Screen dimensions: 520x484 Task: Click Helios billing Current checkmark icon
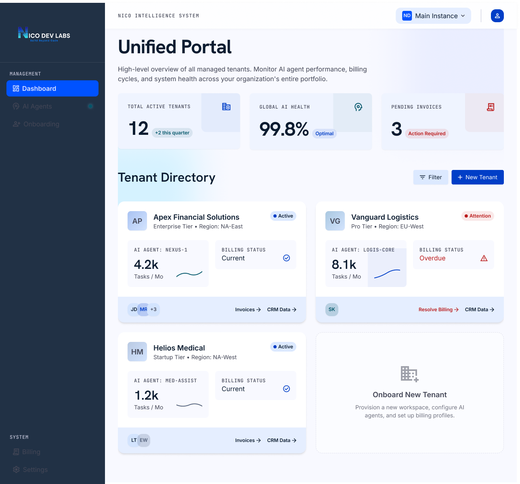[287, 389]
